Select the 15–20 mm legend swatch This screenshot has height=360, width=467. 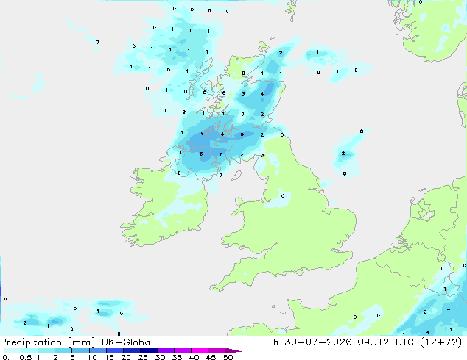click(x=114, y=350)
